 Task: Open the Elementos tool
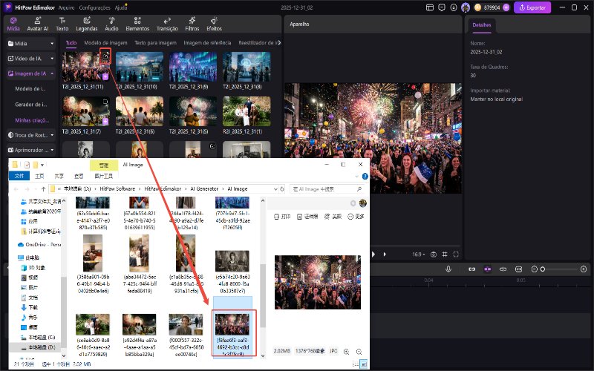click(137, 24)
